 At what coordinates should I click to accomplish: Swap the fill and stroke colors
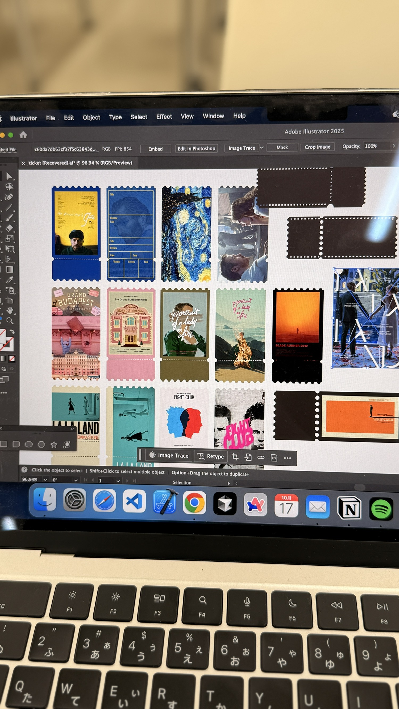(12, 331)
